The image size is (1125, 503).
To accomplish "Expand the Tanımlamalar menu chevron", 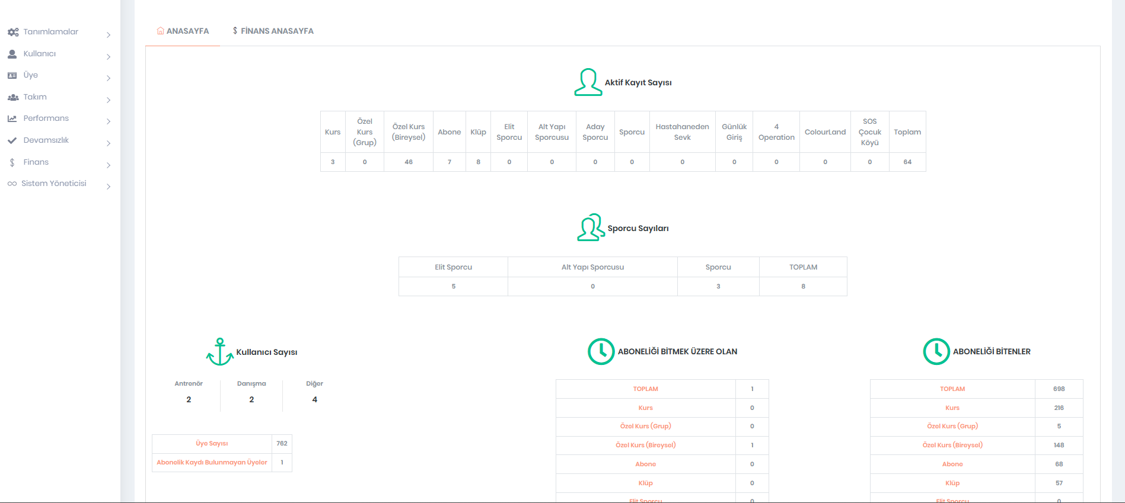I will (109, 35).
